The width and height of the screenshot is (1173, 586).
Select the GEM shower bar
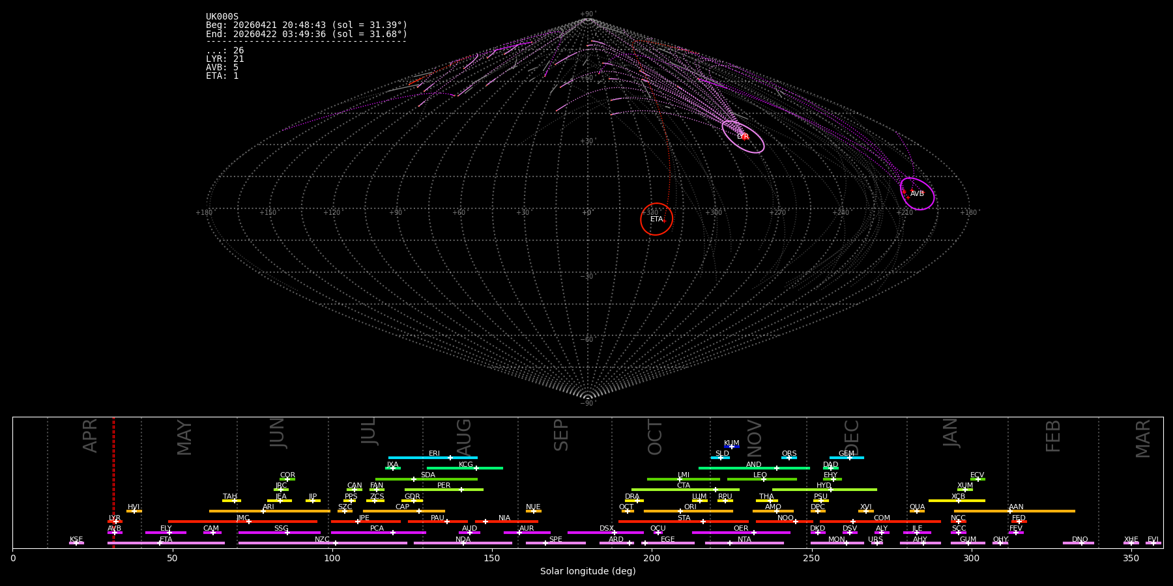coord(847,458)
